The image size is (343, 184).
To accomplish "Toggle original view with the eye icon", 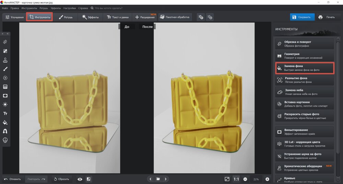I will (80, 179).
